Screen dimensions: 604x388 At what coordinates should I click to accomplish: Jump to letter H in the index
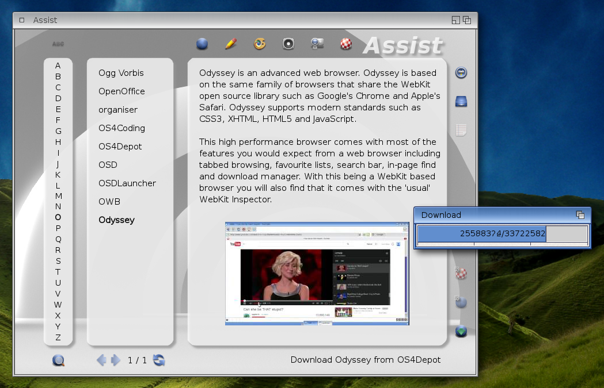pos(58,142)
